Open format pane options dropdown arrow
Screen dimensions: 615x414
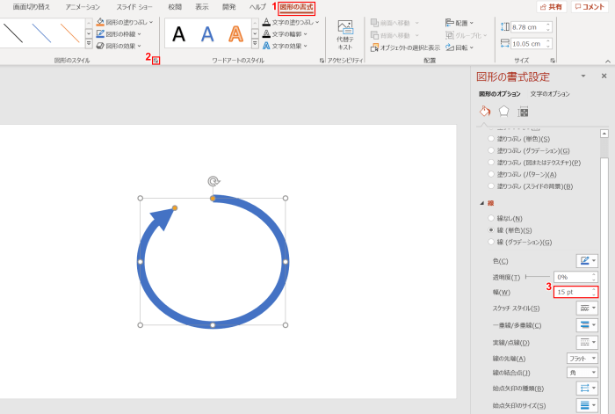tap(583, 76)
